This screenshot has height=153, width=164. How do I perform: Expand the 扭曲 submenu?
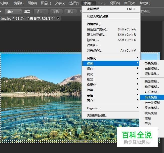click(111, 69)
